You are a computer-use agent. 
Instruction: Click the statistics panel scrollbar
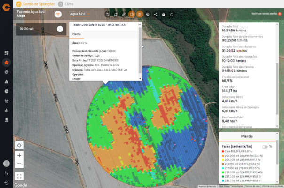(x=277, y=89)
